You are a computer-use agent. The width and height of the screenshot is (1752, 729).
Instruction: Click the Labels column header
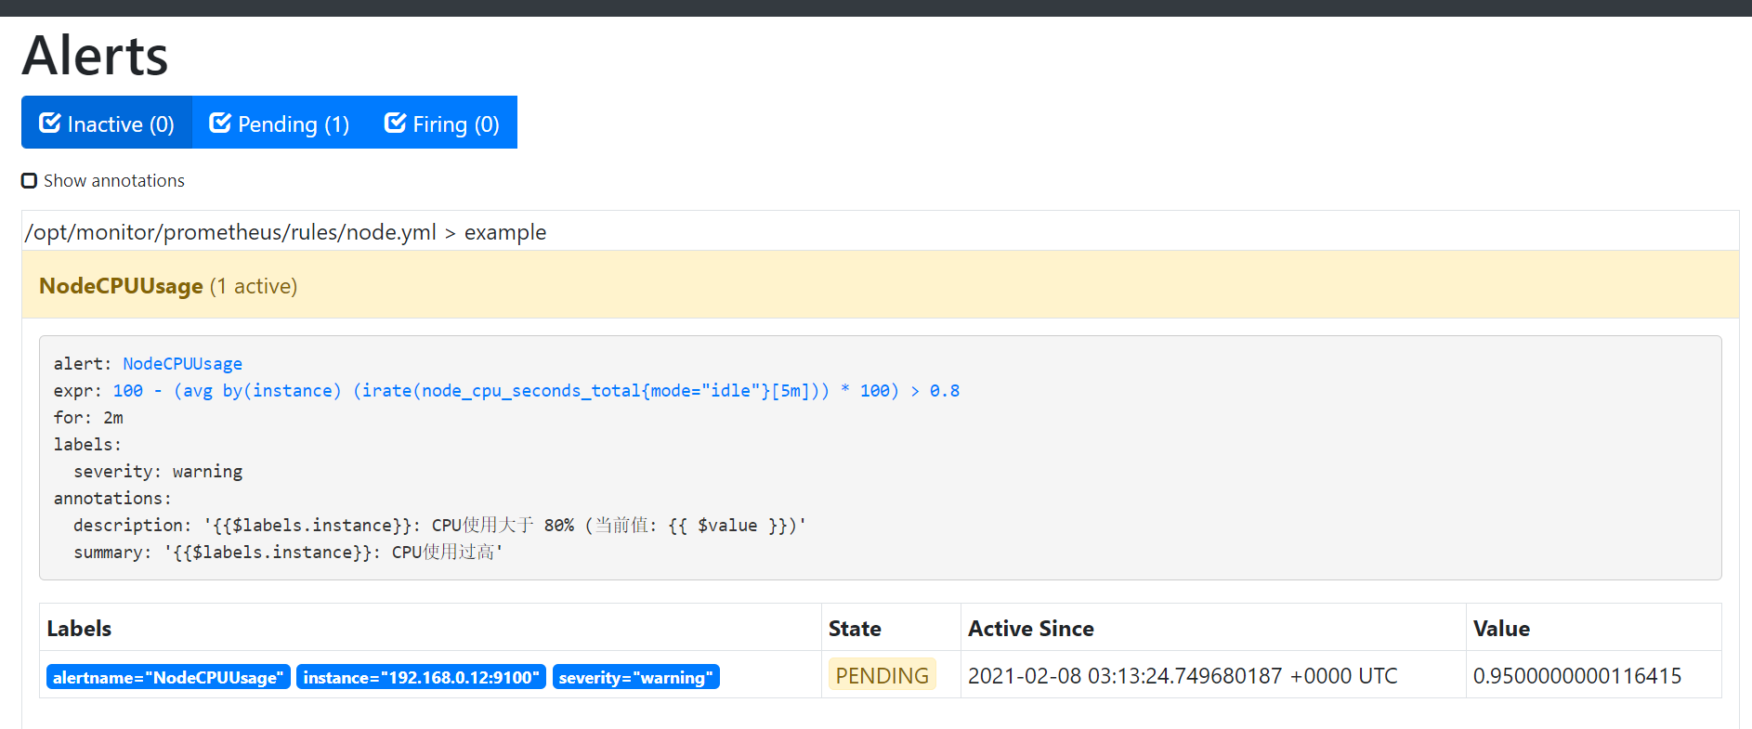tap(79, 629)
